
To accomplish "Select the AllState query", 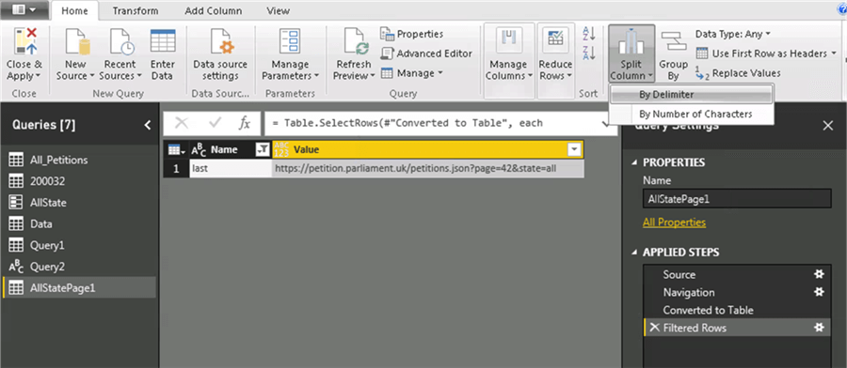I will click(79, 203).
